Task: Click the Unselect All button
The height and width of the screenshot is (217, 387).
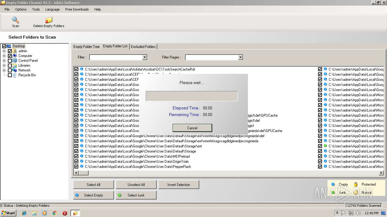Action: 136,184
